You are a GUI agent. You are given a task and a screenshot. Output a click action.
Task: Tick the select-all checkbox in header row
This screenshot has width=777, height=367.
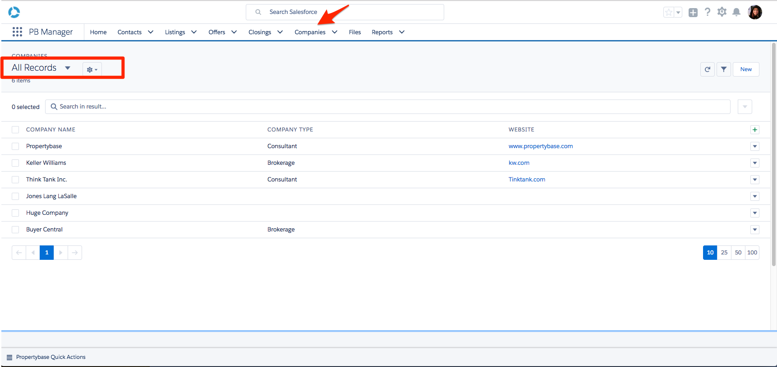pyautogui.click(x=15, y=130)
